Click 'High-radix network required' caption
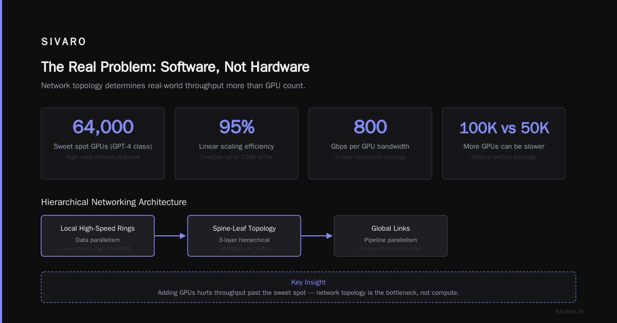Image resolution: width=617 pixels, height=323 pixels. (x=103, y=157)
